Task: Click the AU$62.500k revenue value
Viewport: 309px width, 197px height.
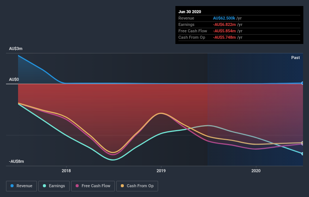Action: (x=224, y=18)
